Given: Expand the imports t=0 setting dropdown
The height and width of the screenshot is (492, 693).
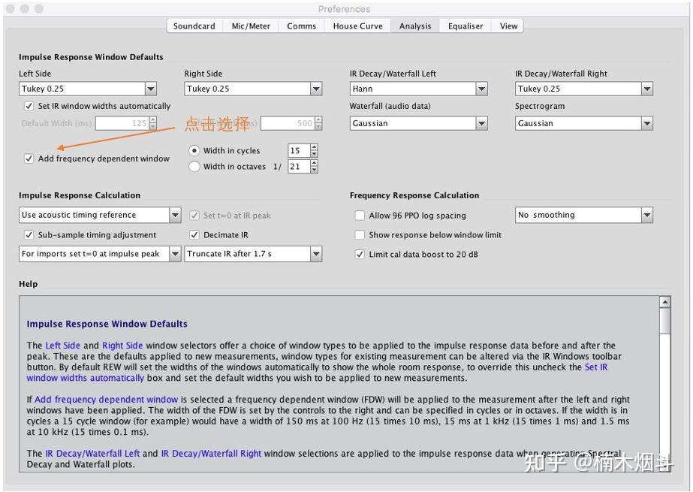Looking at the screenshot, I should tap(100, 254).
